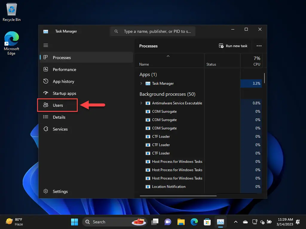Click the Location Notification process icon
Image resolution: width=306 pixels, height=229 pixels.
pyautogui.click(x=148, y=187)
